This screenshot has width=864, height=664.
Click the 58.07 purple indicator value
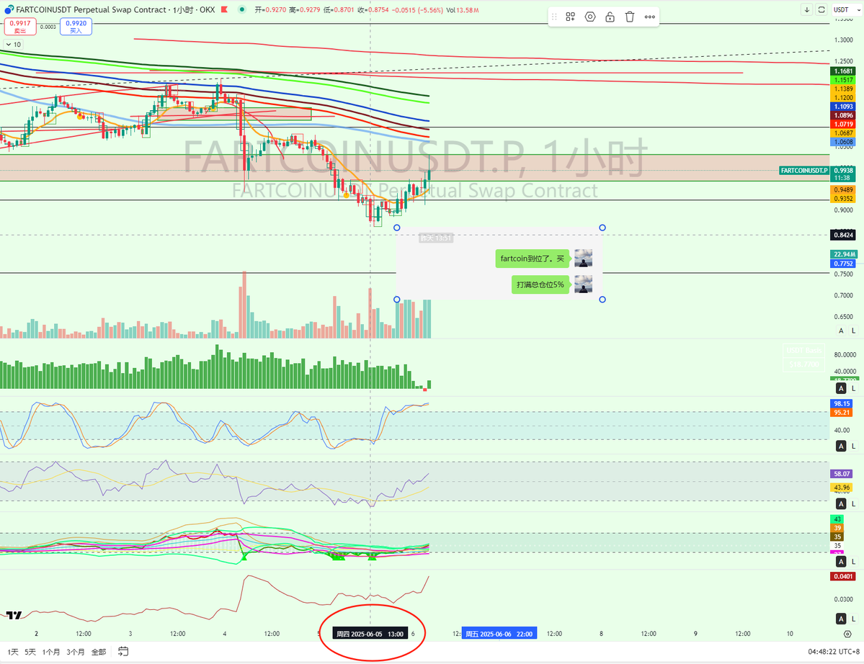(x=842, y=473)
